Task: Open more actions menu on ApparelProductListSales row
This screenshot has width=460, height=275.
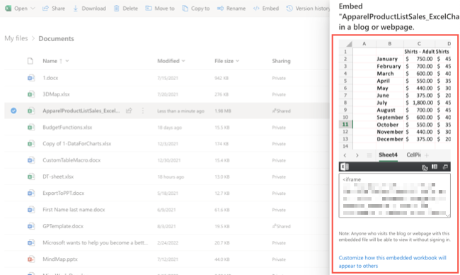Action: pyautogui.click(x=143, y=111)
